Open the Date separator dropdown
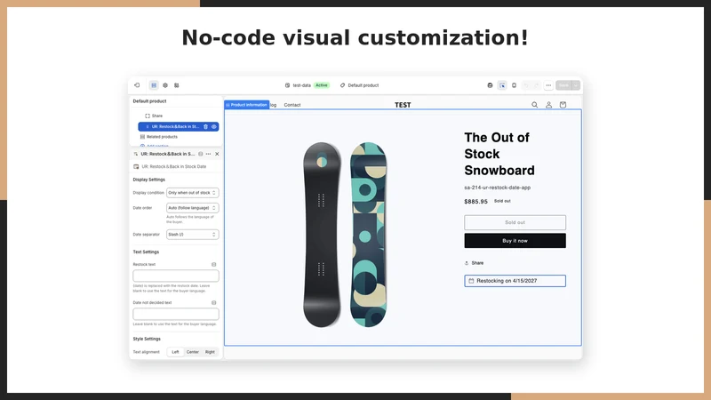 (x=192, y=235)
